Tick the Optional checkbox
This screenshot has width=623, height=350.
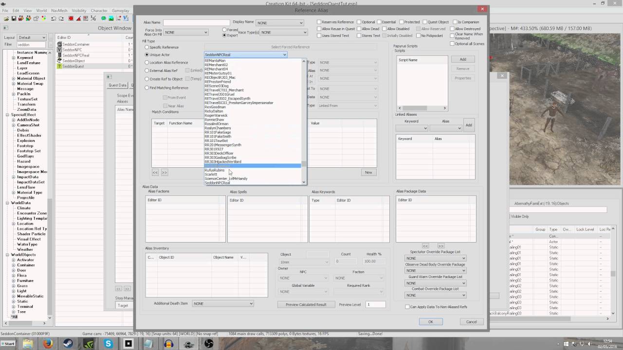[x=359, y=22]
